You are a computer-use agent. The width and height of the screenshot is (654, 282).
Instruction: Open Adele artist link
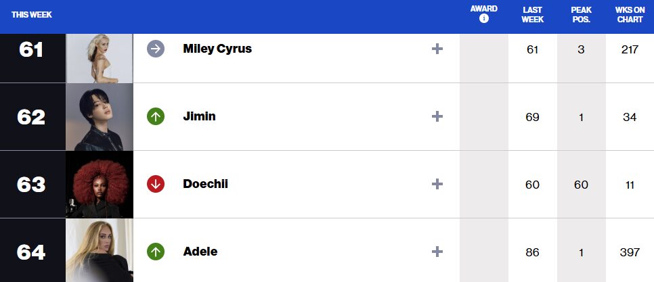pos(200,252)
